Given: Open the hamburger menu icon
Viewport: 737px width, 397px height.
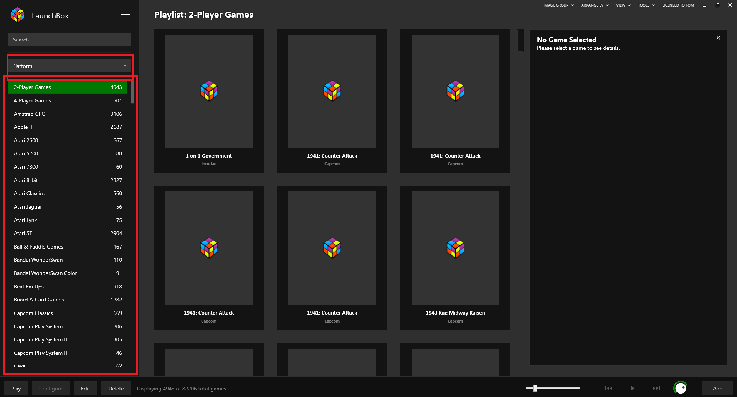Looking at the screenshot, I should coord(126,16).
